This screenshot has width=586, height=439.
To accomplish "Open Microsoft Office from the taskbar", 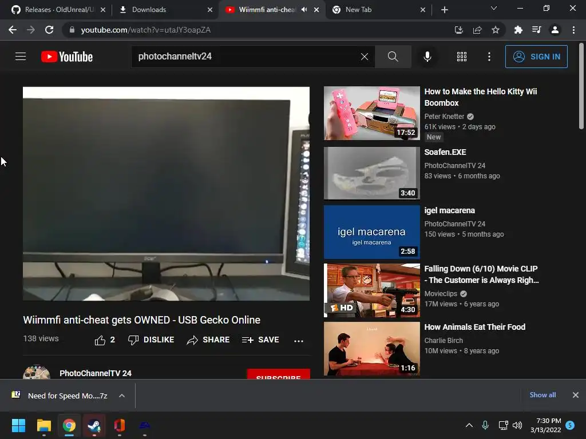I will coord(119,425).
